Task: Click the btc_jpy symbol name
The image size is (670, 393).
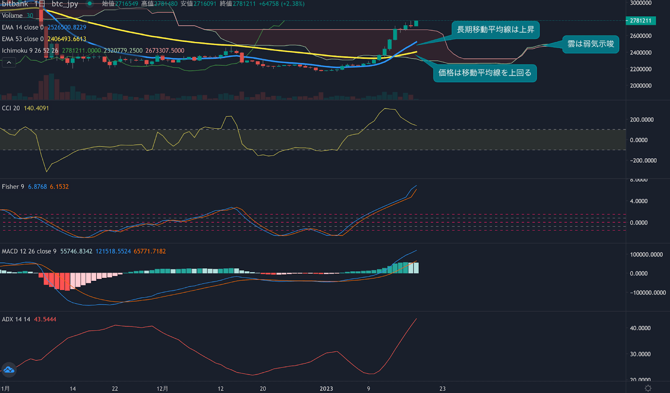Action: click(x=64, y=4)
